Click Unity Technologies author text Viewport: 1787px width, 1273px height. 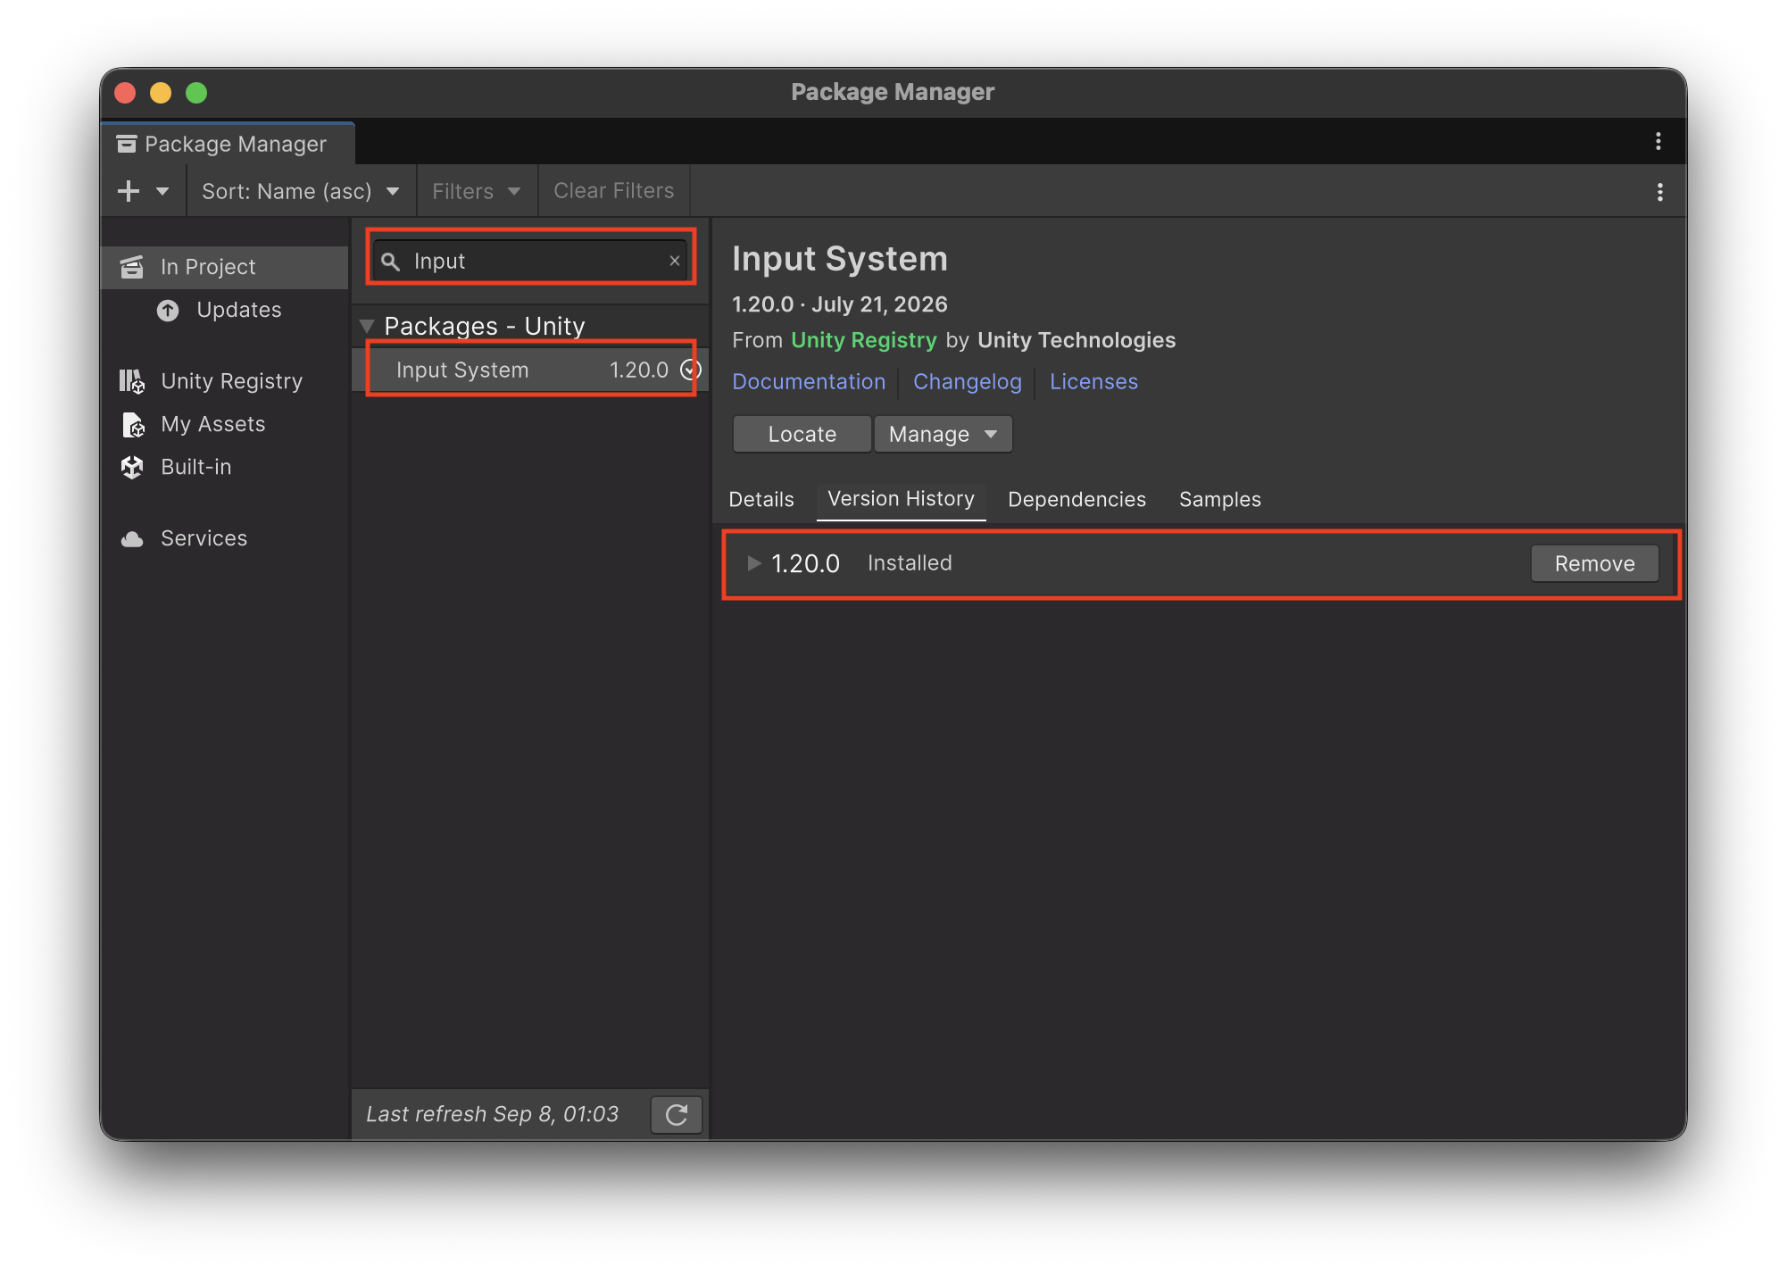[1076, 340]
